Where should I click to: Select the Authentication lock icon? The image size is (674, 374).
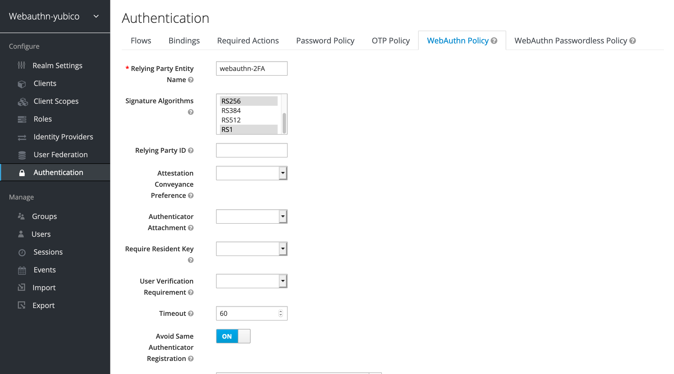22,172
